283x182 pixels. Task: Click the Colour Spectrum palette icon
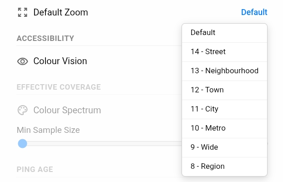pyautogui.click(x=22, y=110)
